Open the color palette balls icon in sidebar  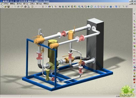click(x=134, y=70)
